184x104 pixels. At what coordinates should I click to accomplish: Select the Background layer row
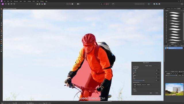click(174, 48)
